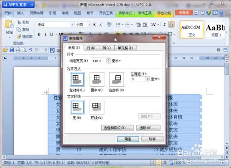Click the increase indent icon
Image resolution: width=231 pixels, height=168 pixels.
point(145,24)
